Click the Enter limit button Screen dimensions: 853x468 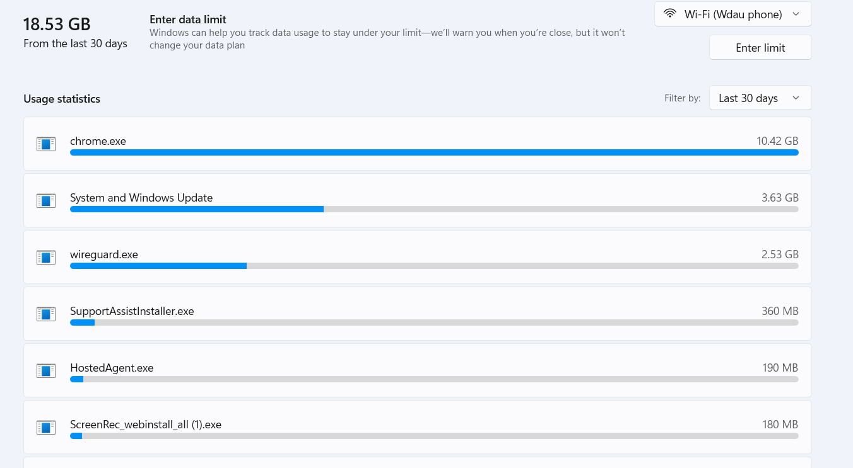click(760, 48)
